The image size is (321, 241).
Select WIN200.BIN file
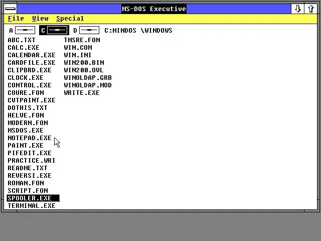coord(84,62)
